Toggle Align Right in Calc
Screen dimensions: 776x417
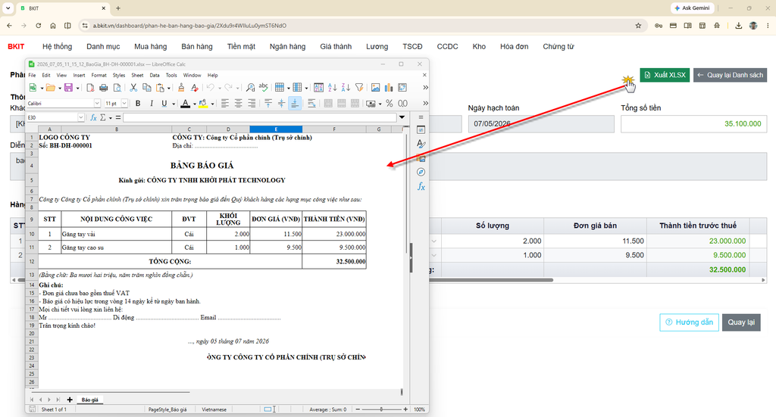coord(252,103)
